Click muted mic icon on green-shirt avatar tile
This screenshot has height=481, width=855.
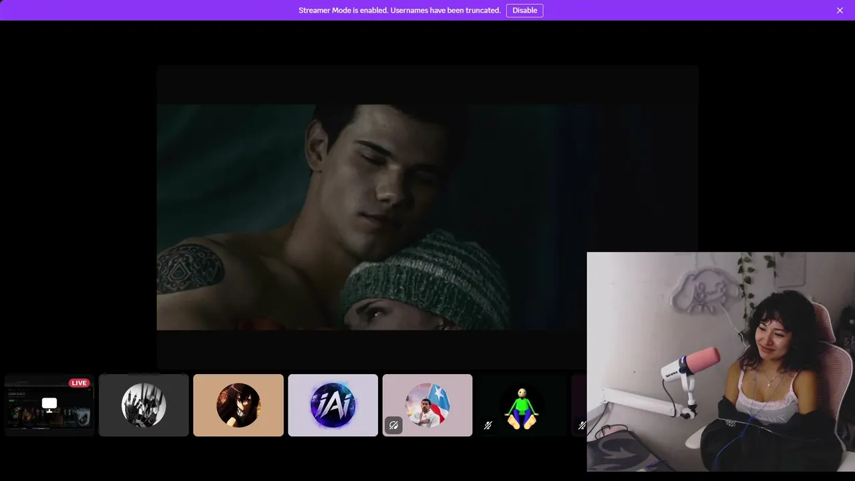488,425
